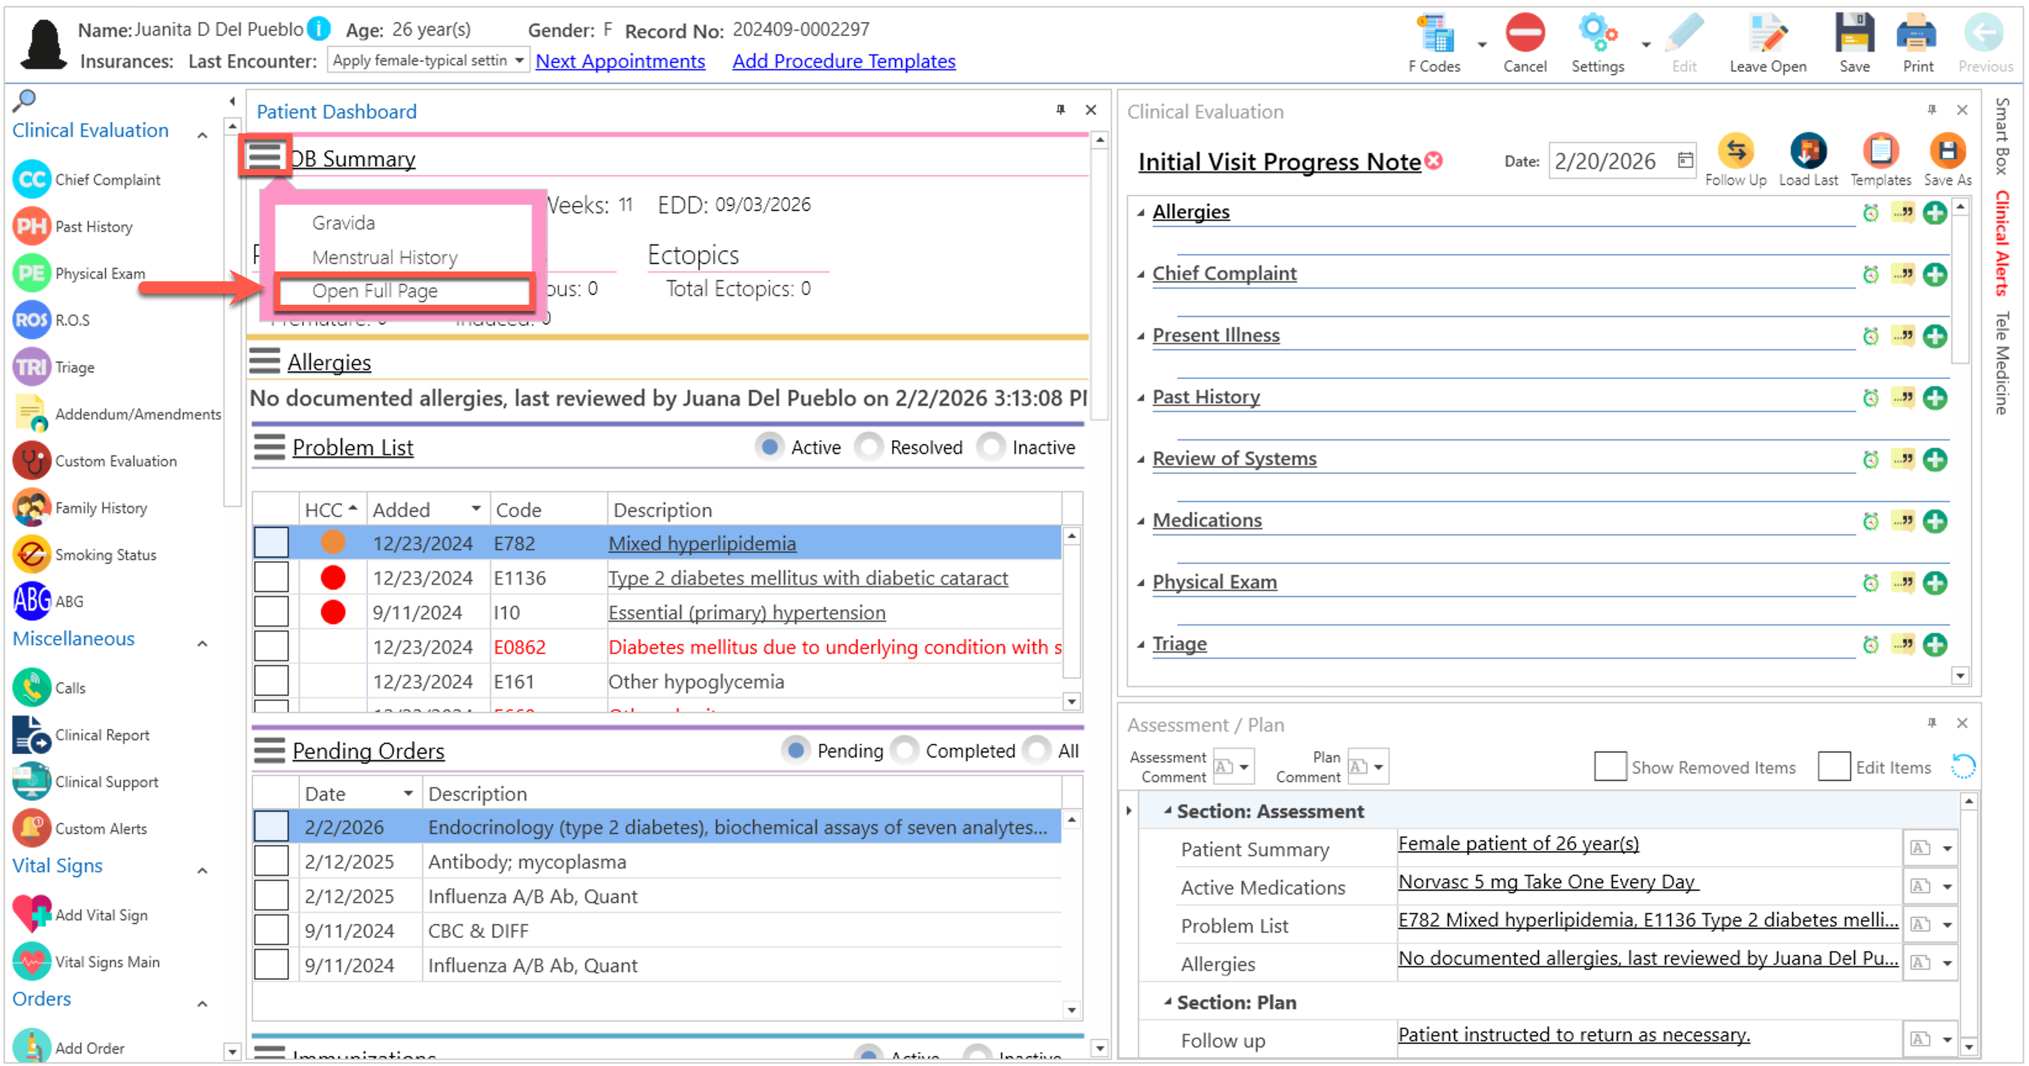
Task: Open the Follow Up icon
Action: (1735, 152)
